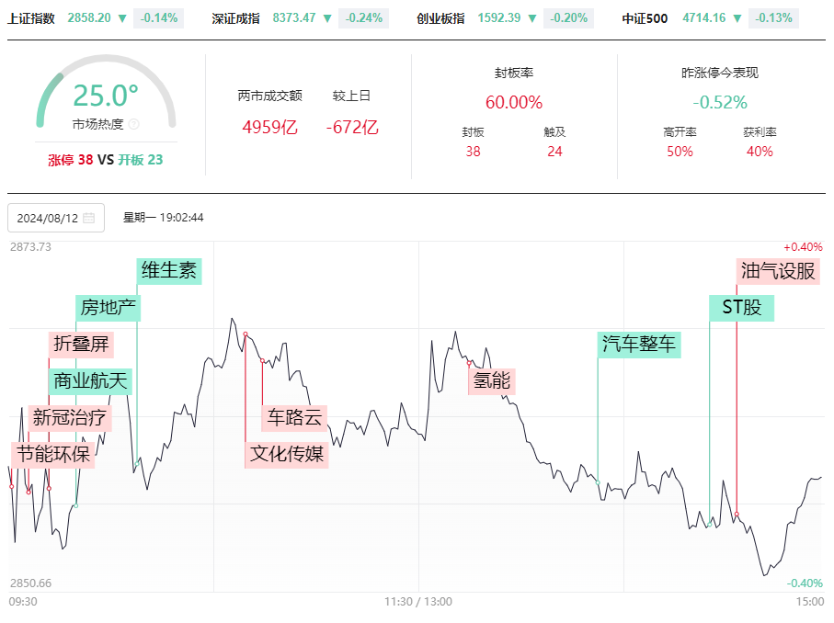Select the ST股 chart tag
Viewport: 834px width, 623px height.
[x=741, y=308]
